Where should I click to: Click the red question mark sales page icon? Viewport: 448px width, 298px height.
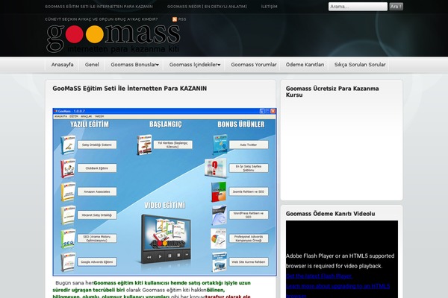[x=216, y=168]
